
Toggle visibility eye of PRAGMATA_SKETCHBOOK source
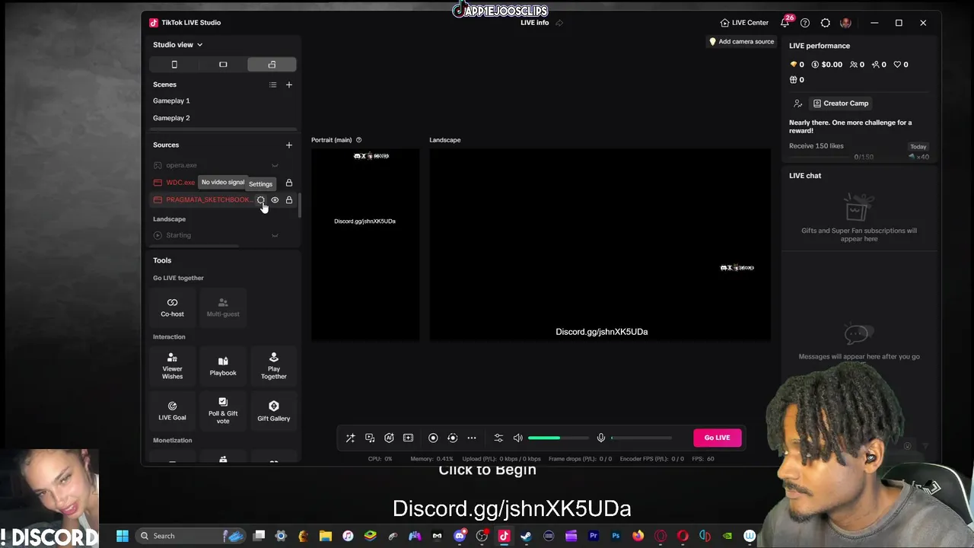[x=275, y=200]
